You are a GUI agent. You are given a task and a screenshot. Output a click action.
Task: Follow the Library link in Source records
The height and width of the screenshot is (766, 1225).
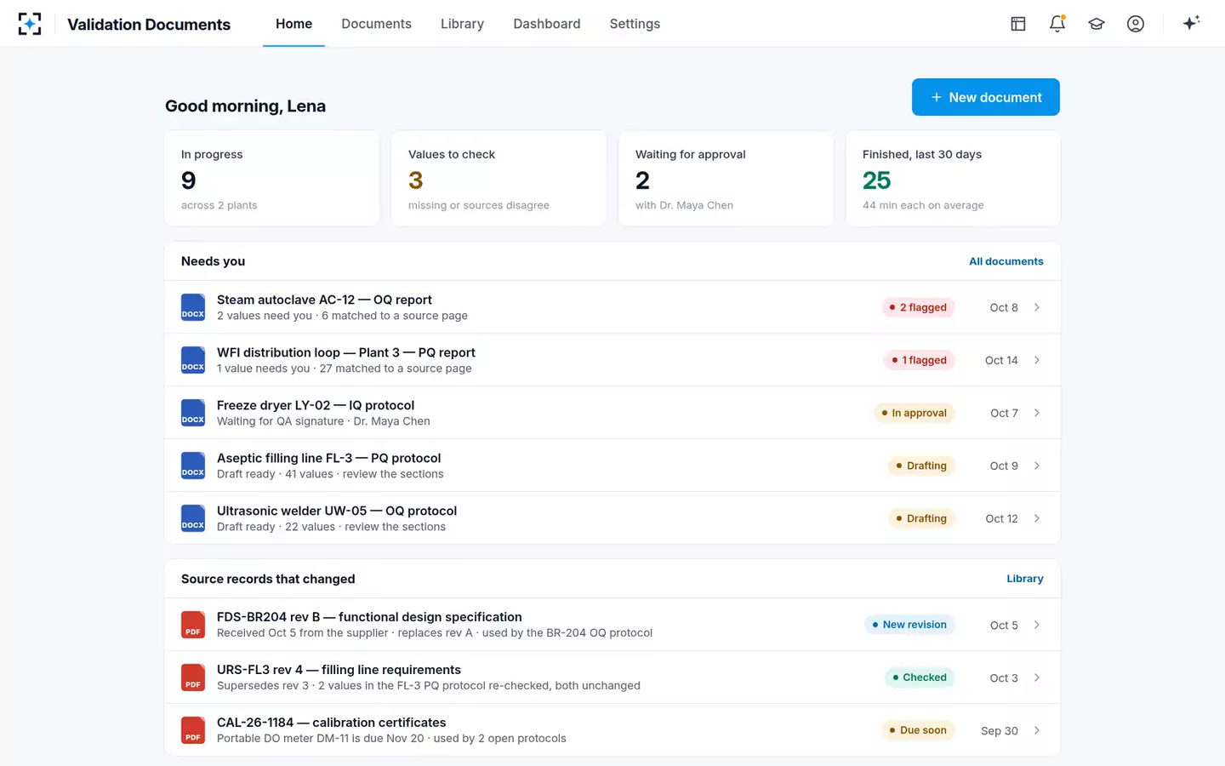tap(1025, 579)
